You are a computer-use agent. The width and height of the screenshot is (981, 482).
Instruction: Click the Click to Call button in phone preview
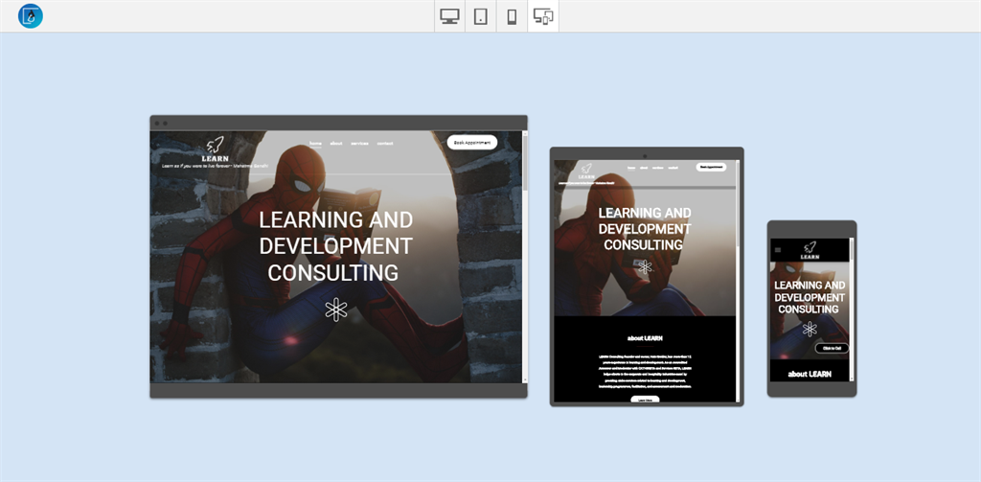(832, 348)
